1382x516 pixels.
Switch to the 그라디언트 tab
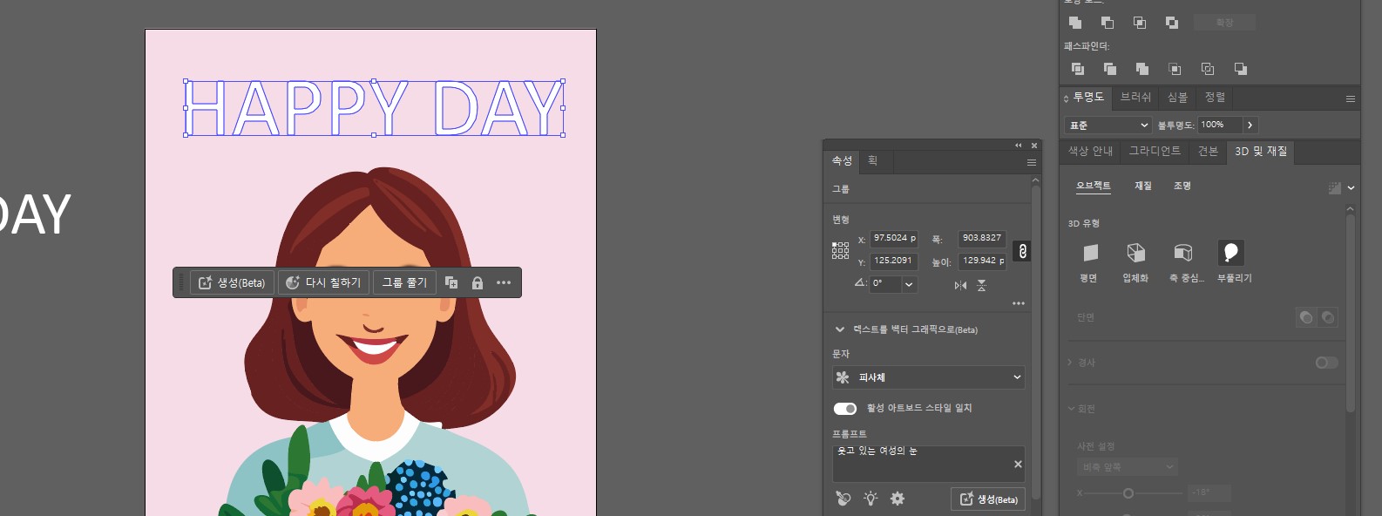click(x=1155, y=151)
